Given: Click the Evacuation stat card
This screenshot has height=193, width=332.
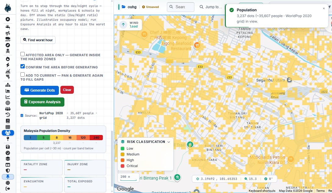Looking at the screenshot, I should [41, 184].
